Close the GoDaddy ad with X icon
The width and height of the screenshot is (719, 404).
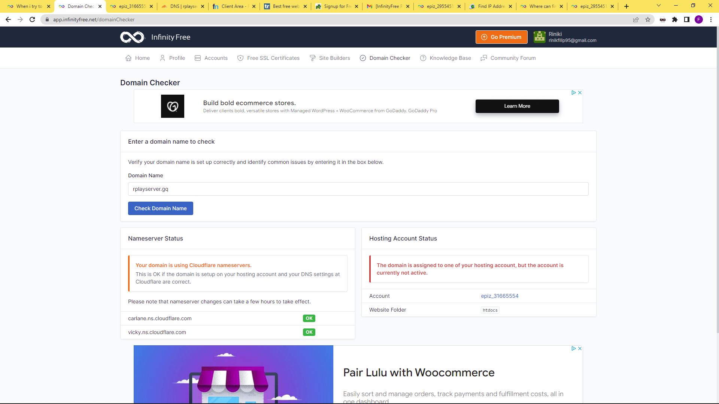tap(580, 92)
